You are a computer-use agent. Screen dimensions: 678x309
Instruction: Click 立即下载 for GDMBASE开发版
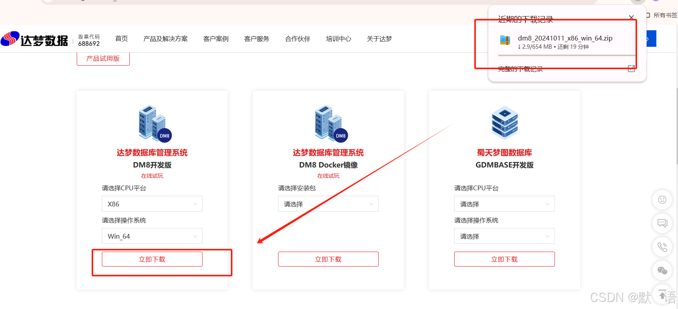tap(505, 259)
